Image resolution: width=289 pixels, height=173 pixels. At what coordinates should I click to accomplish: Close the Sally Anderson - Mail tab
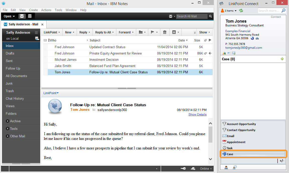point(42,25)
